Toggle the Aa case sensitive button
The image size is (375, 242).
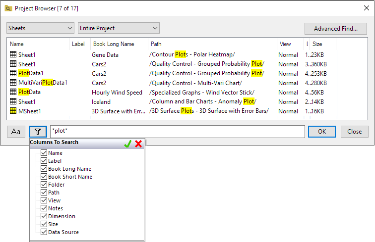tap(16, 132)
